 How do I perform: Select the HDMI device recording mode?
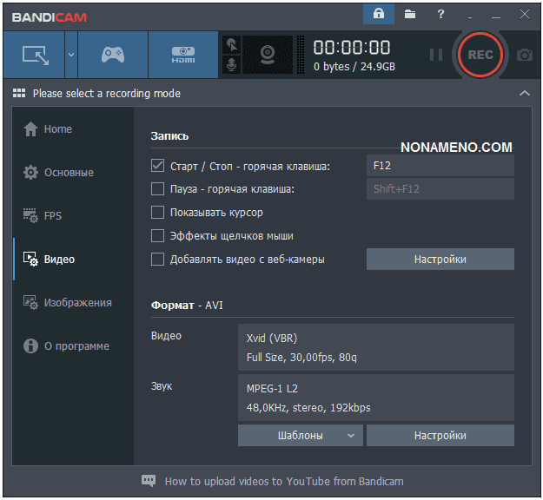click(x=182, y=55)
